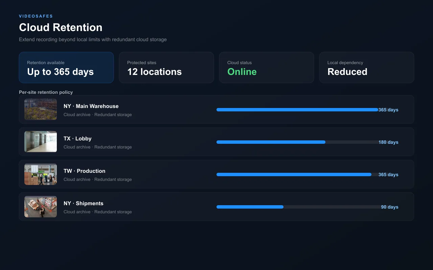Click 'Cloud archive · Redundant storage' under TX Lobby
433x270 pixels.
pos(97,147)
